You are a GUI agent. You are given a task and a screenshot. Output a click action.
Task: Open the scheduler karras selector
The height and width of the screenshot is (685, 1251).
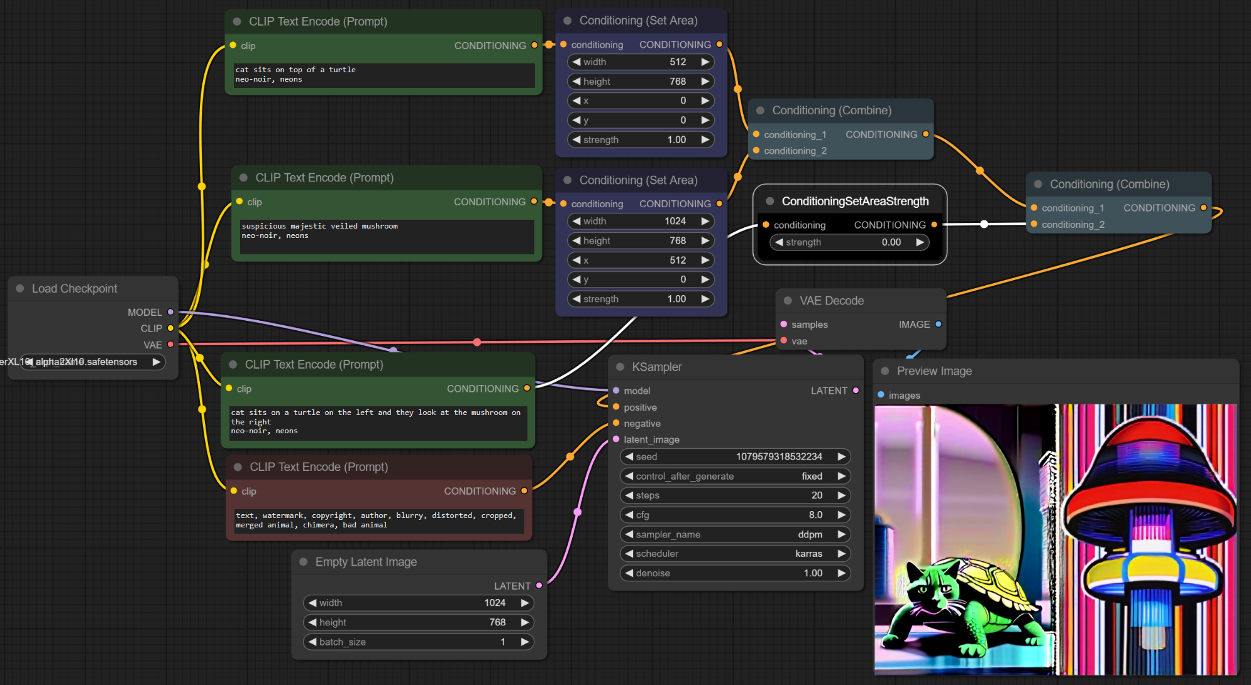(735, 554)
